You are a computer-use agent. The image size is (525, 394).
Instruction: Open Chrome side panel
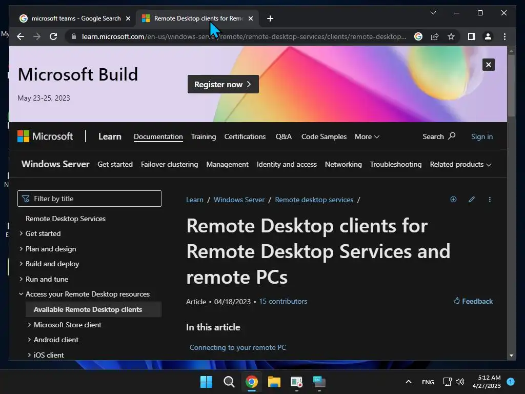tap(472, 36)
